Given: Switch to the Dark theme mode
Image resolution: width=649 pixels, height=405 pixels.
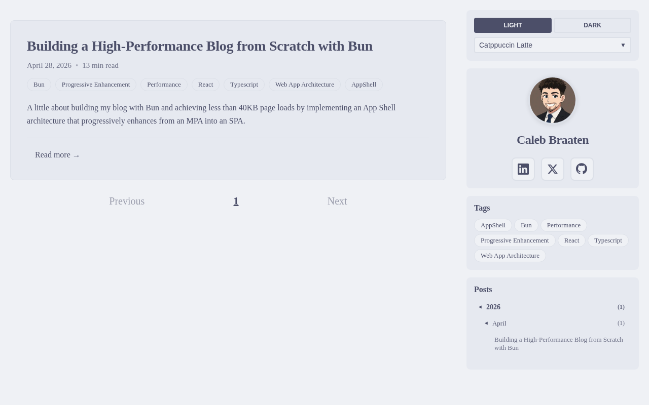Looking at the screenshot, I should coord(592,25).
